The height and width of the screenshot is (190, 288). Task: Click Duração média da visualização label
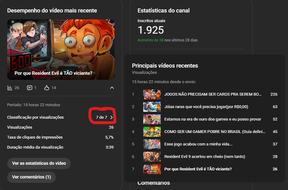(35, 147)
